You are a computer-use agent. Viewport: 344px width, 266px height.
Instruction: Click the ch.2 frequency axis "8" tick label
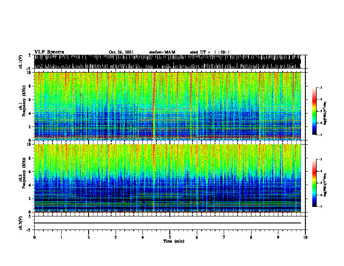[x=31, y=158]
